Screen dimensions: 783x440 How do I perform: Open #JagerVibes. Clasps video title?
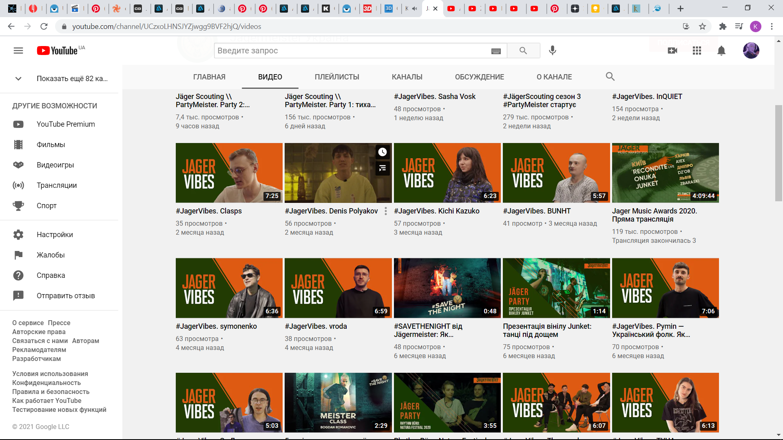click(x=209, y=211)
